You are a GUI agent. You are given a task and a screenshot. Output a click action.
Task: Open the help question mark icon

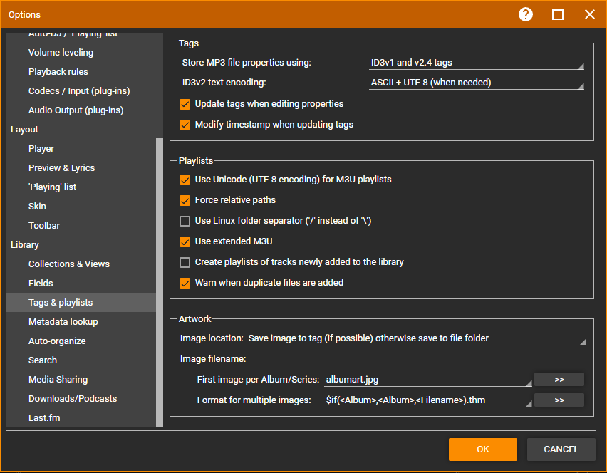click(525, 15)
